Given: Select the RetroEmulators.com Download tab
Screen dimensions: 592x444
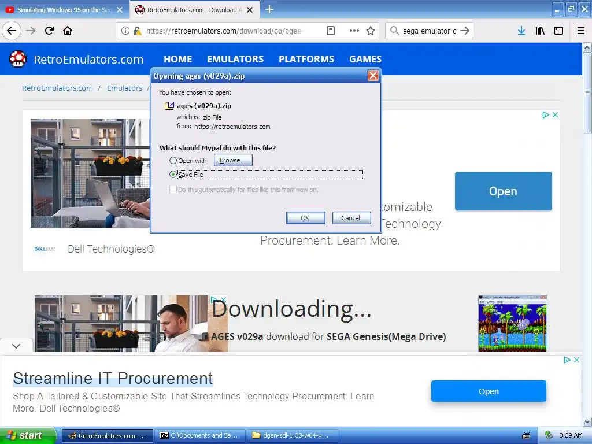Looking at the screenshot, I should [x=194, y=10].
